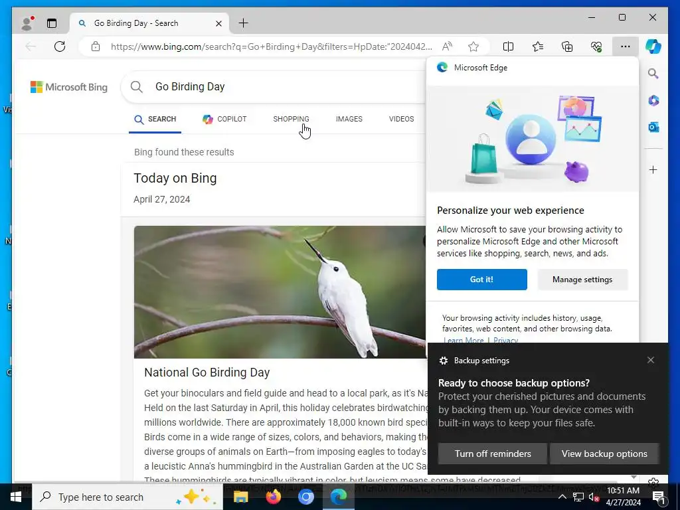Open Chrome from the taskbar

[x=305, y=497]
